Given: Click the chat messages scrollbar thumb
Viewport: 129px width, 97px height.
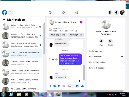Looking at the screenshot, I should (x=84, y=72).
